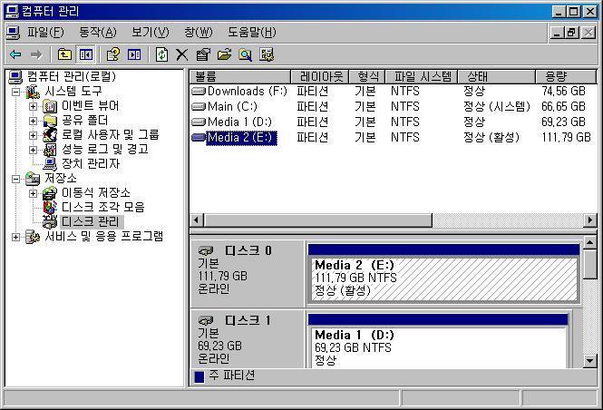The image size is (603, 410).
Task: Expand the 로컬 사용자 및 그룹 node
Action: (33, 135)
